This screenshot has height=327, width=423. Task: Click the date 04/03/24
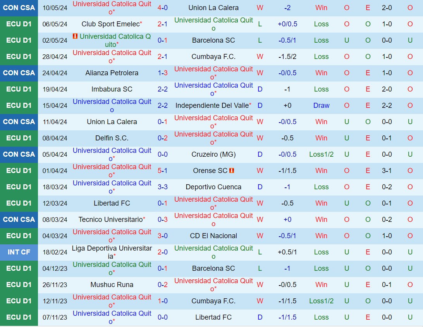55,236
